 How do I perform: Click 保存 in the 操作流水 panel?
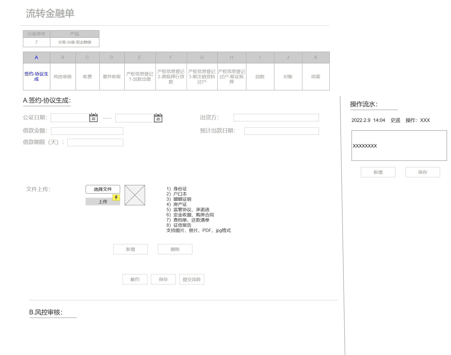pyautogui.click(x=423, y=172)
